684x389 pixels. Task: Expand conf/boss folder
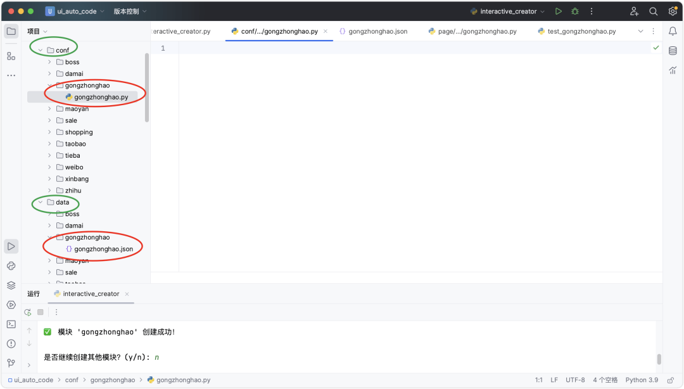point(50,62)
